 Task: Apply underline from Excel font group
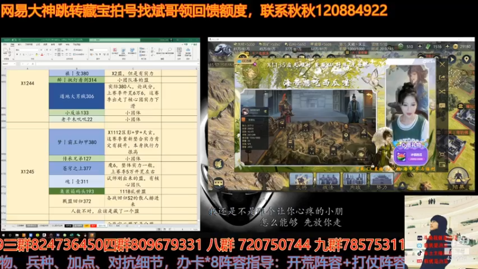pyautogui.click(x=23, y=54)
